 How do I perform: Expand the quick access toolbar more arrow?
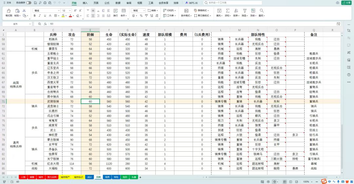point(64,3)
